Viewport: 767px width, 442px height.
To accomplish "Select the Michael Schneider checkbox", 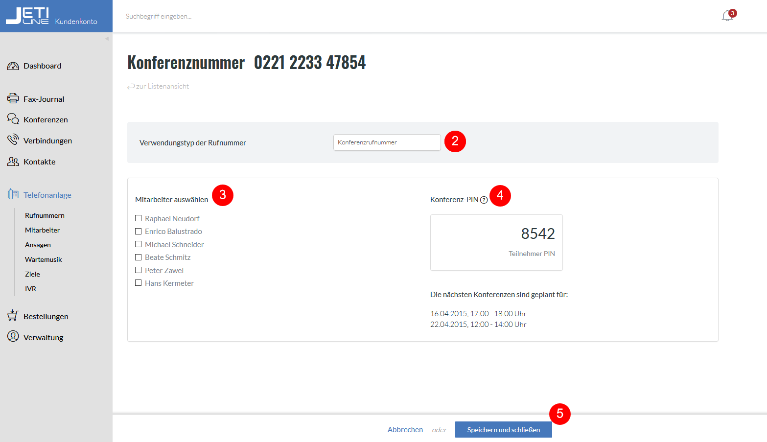I will (x=139, y=244).
